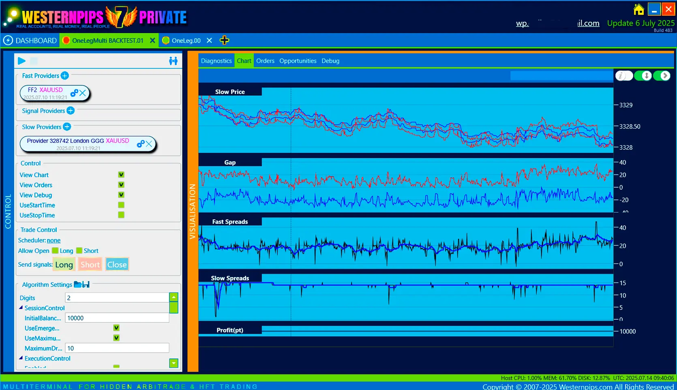
Task: Toggle the UseEmerge... checkbox
Action: [116, 328]
